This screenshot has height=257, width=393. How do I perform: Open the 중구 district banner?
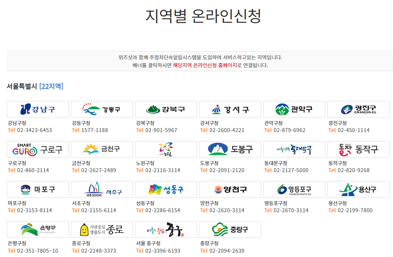(x=166, y=229)
